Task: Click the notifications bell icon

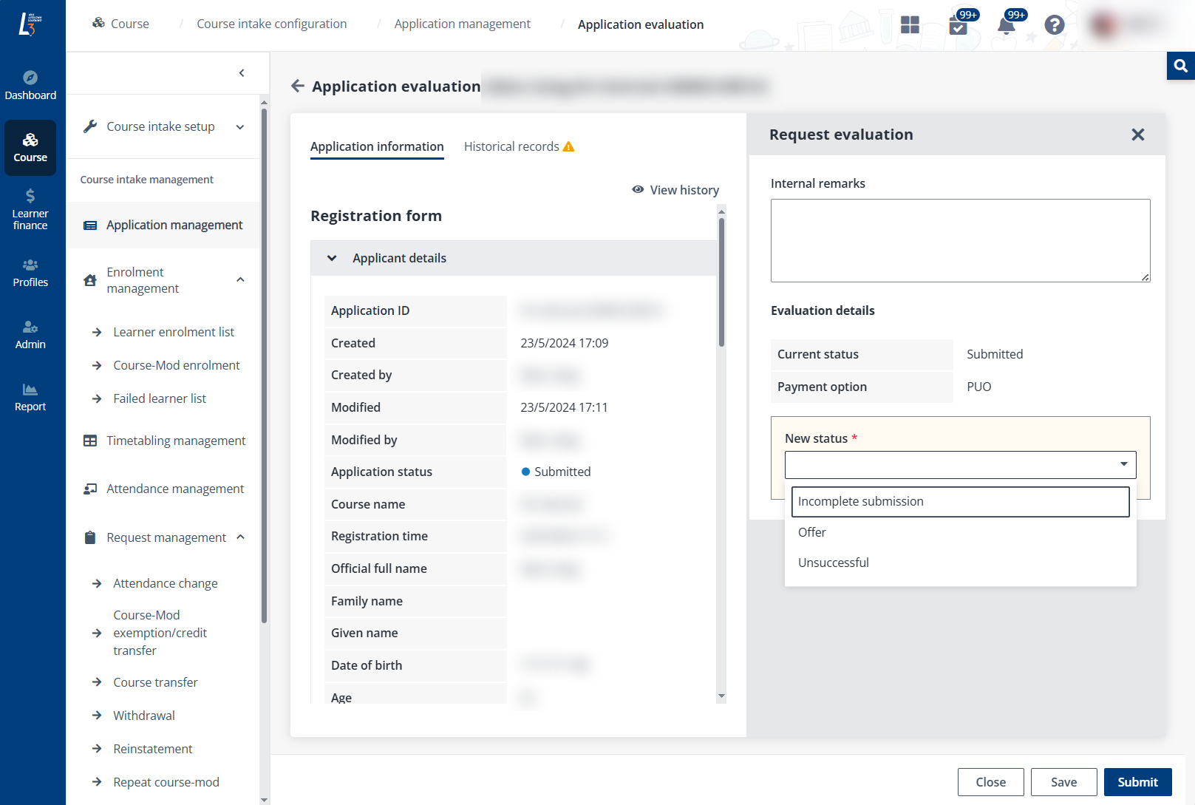Action: [1006, 25]
